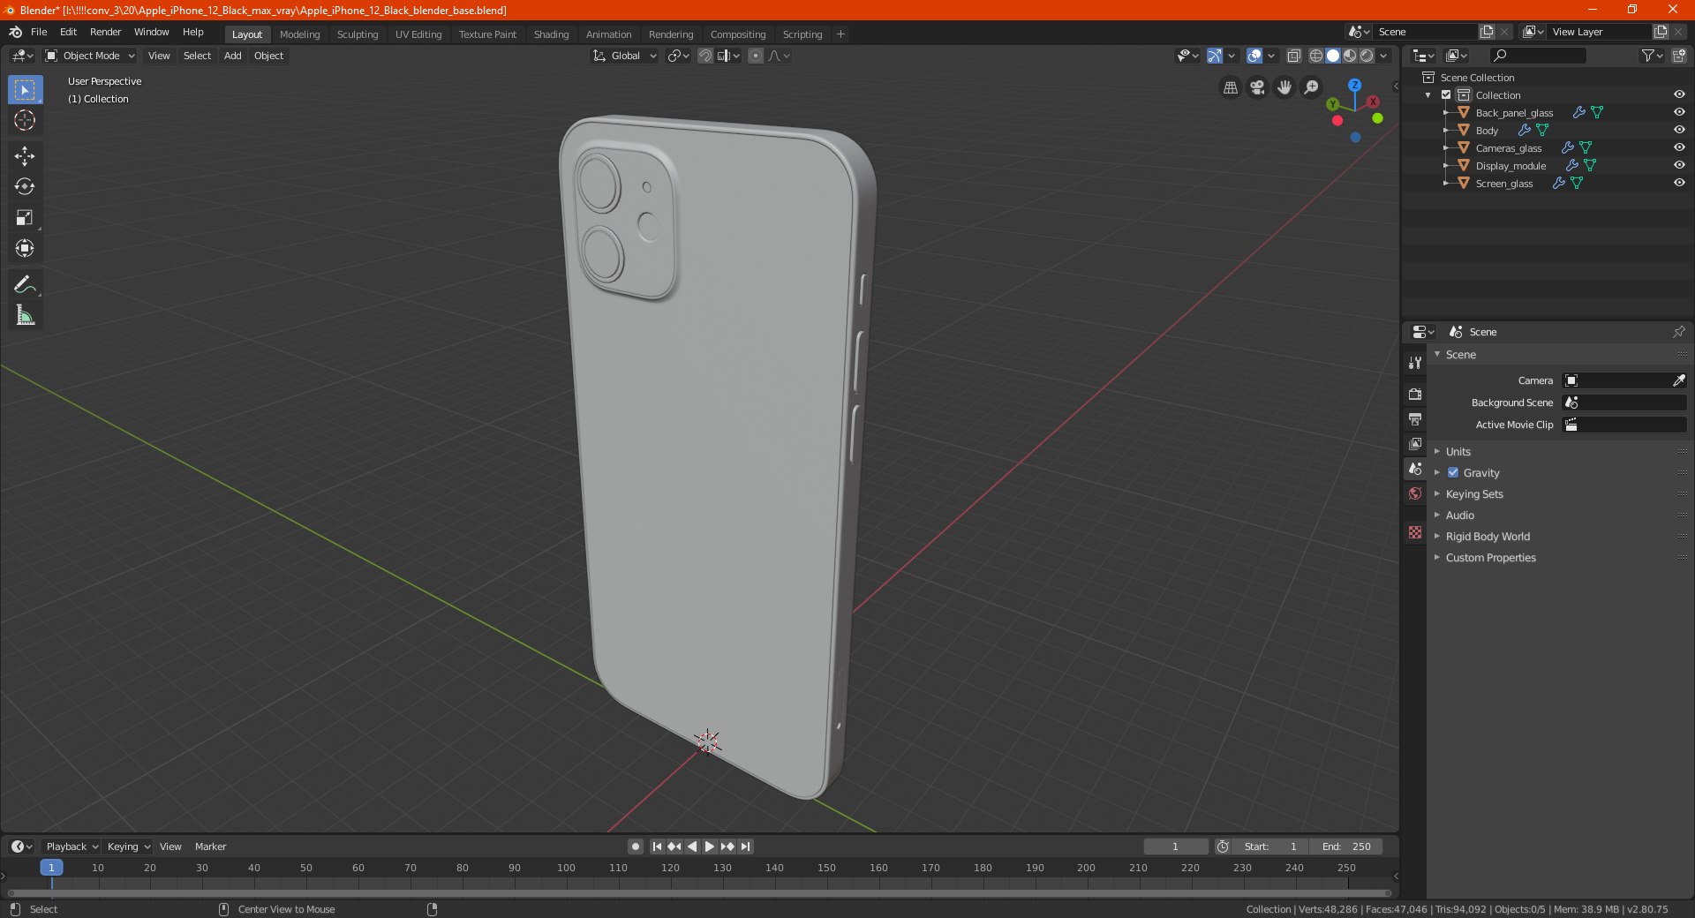Open Render properties tab
This screenshot has height=918, width=1695.
coord(1415,394)
